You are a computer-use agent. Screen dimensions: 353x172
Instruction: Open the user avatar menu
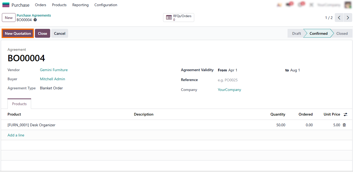pos(348,5)
